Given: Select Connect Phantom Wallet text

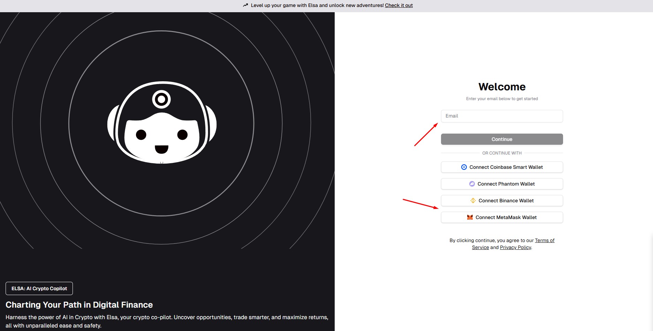Looking at the screenshot, I should coord(506,184).
